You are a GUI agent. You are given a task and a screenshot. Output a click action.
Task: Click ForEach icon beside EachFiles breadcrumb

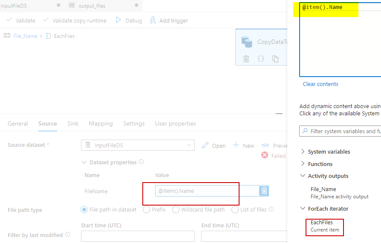[48, 36]
